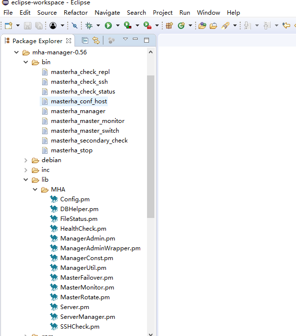Image resolution: width=296 pixels, height=336 pixels.
Task: Click the Collapse All icon
Action: [x=85, y=40]
